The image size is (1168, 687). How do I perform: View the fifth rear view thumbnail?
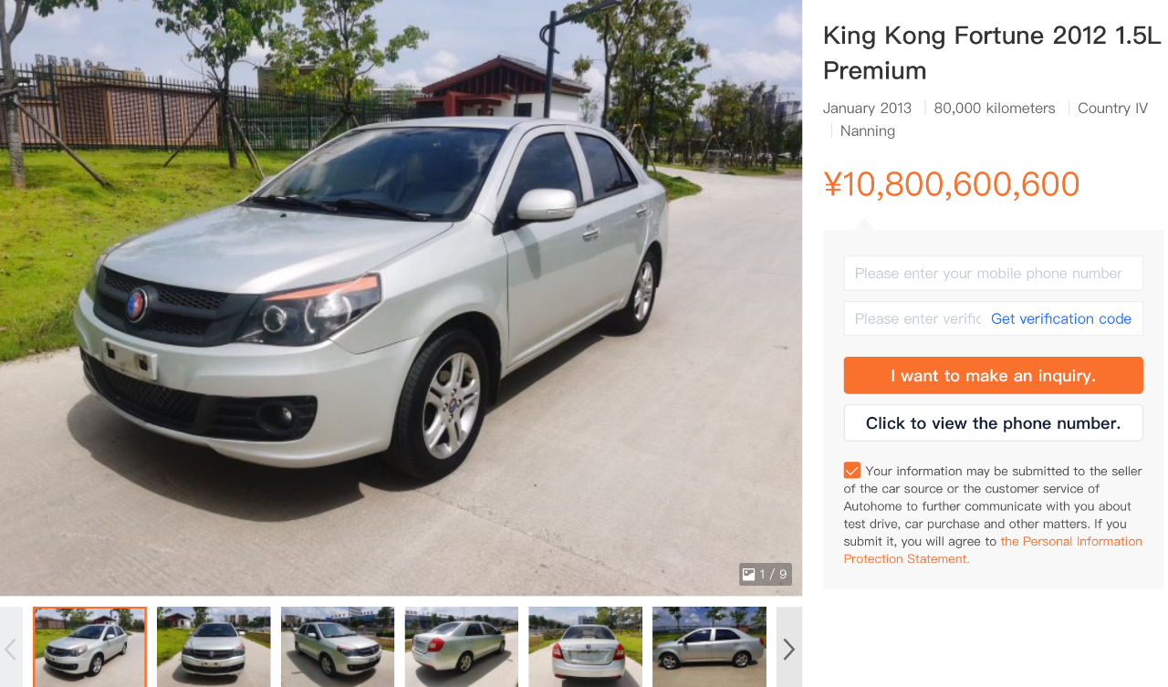[x=585, y=647]
